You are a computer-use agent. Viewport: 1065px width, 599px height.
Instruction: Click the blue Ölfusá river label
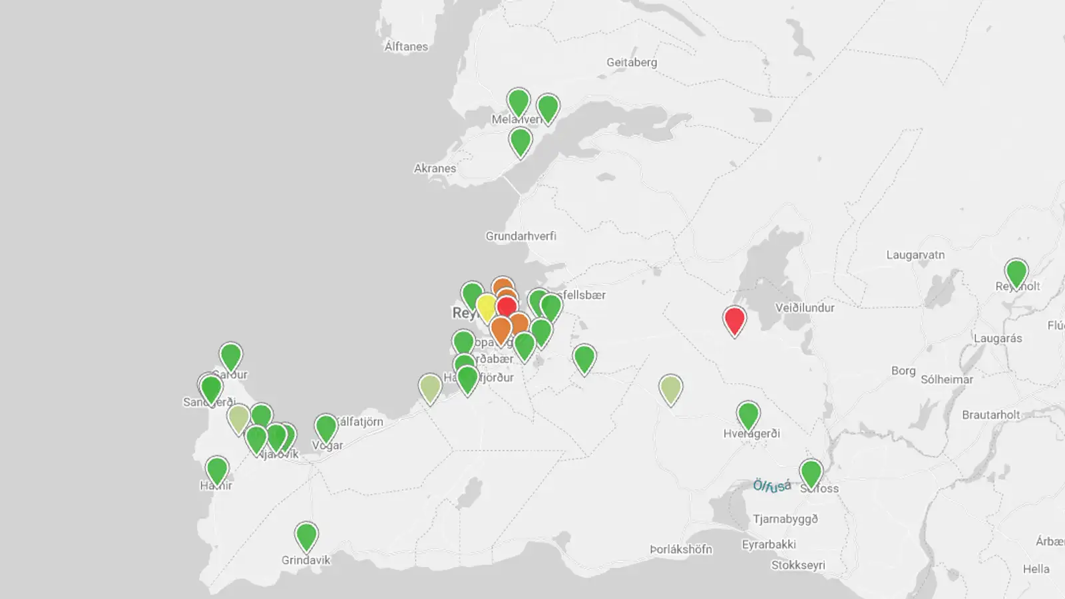(x=772, y=486)
